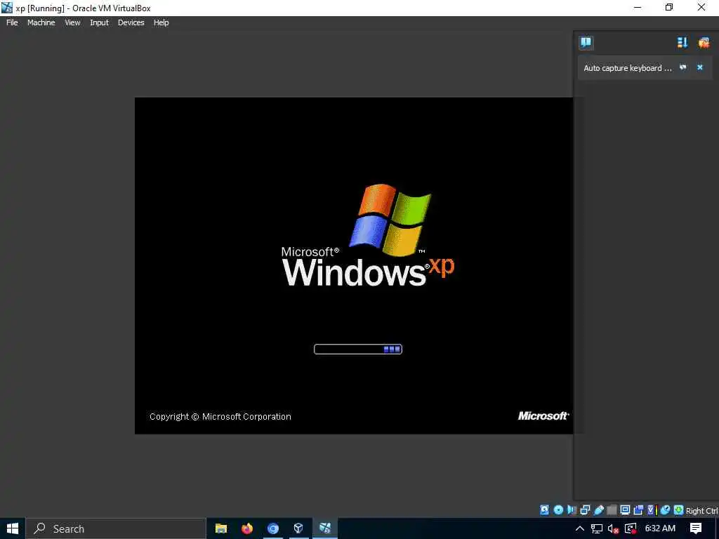Viewport: 719px width, 539px height.
Task: Switch to VirtualBox Manager cube taskbar icon
Action: pyautogui.click(x=298, y=528)
